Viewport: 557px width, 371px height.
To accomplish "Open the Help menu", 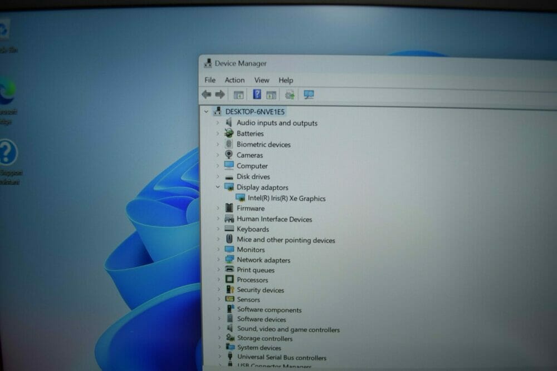I will pos(286,80).
